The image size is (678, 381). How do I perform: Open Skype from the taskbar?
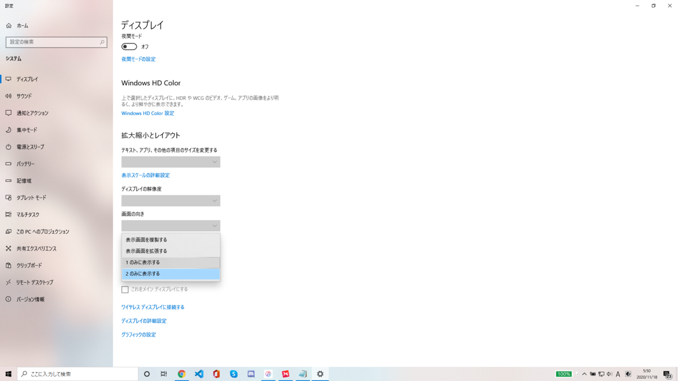233,374
